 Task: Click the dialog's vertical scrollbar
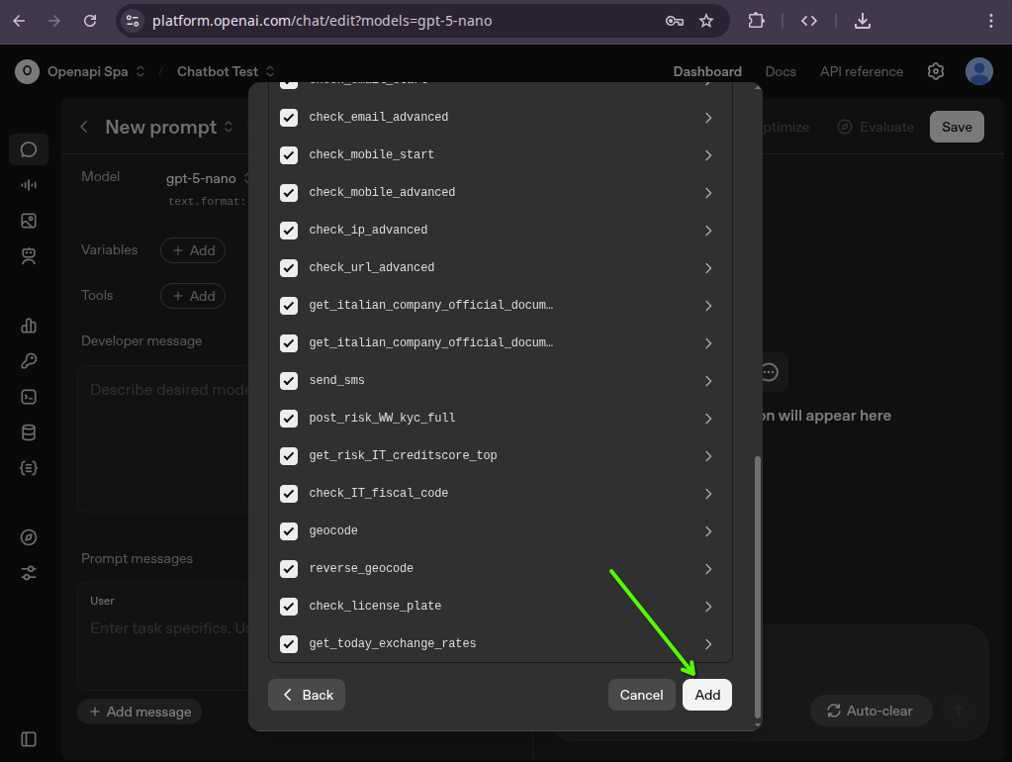click(758, 584)
